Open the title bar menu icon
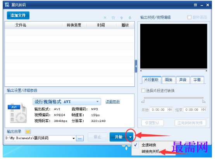The height and width of the screenshot is (159, 215). pos(195,5)
